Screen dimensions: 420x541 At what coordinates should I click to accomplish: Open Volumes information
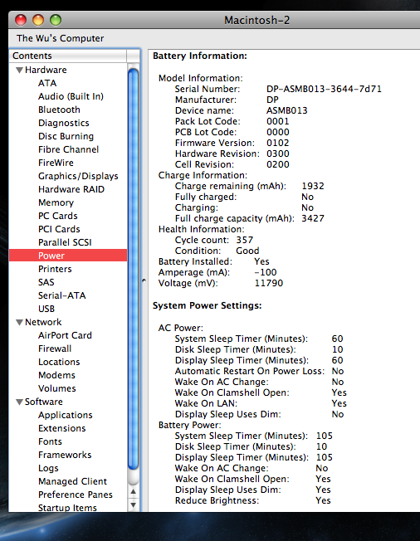[x=57, y=388]
